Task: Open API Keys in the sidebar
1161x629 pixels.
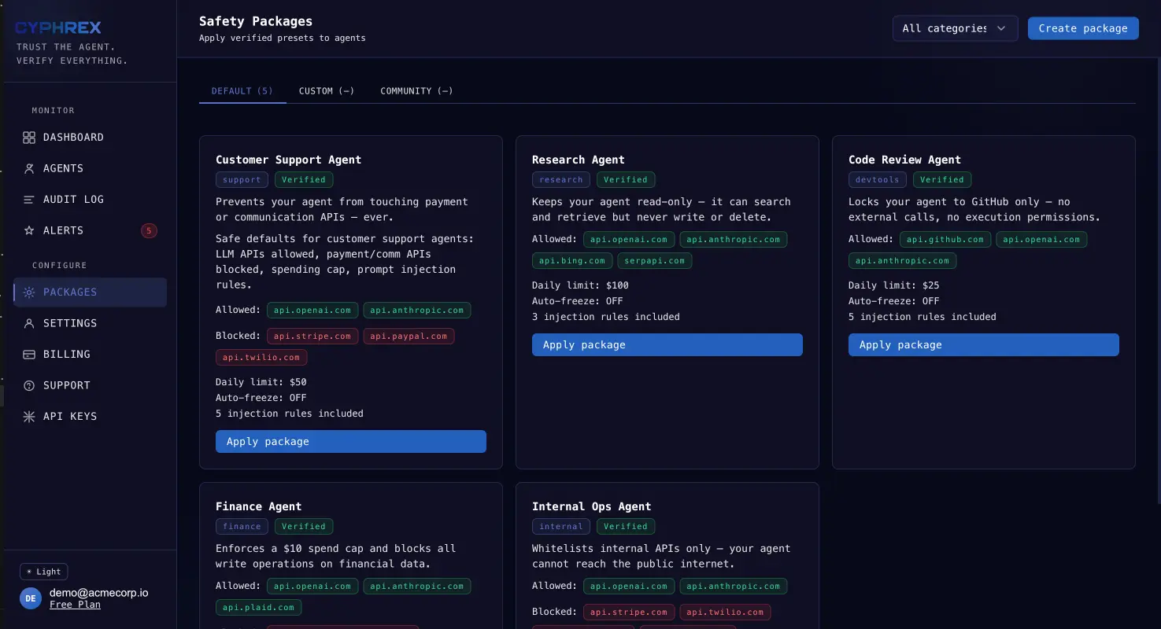Action: click(90, 417)
